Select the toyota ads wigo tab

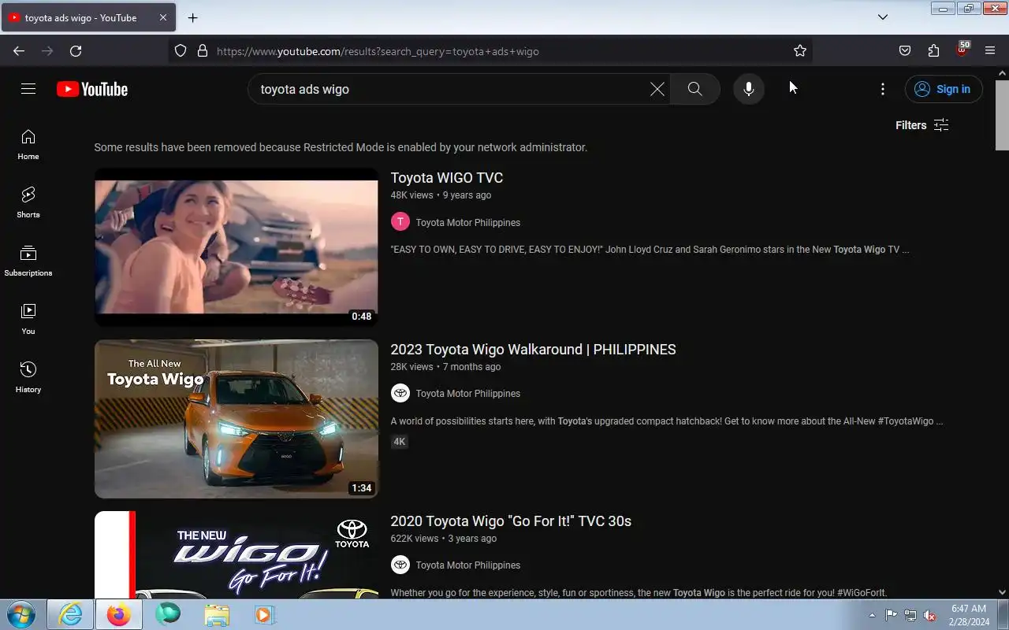click(87, 17)
